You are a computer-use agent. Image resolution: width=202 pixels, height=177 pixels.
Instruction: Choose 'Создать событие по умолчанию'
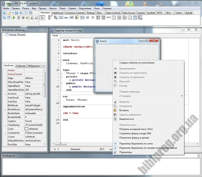click(x=137, y=63)
